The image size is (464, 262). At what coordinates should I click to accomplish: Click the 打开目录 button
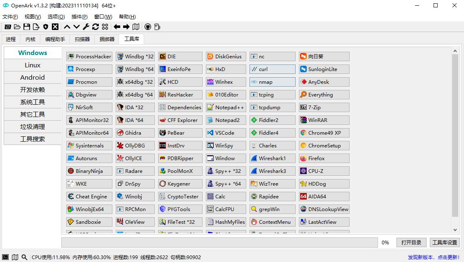[x=411, y=242]
